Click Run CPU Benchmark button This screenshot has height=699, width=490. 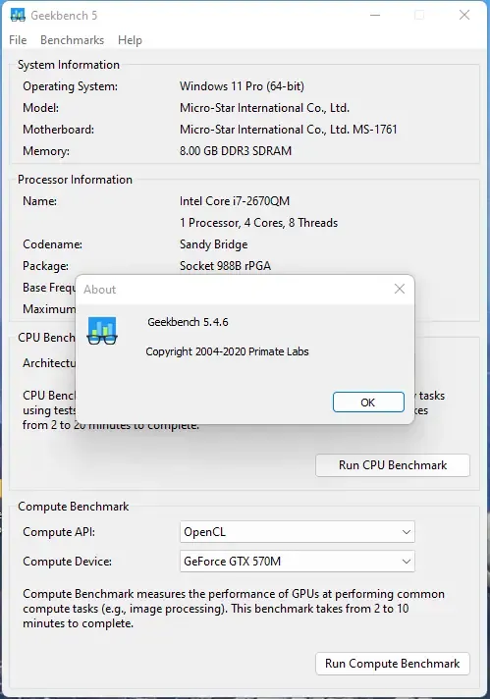click(x=393, y=465)
